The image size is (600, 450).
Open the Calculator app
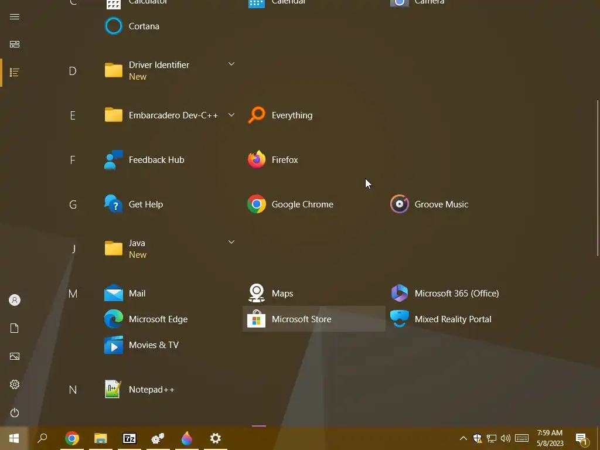click(171, 3)
